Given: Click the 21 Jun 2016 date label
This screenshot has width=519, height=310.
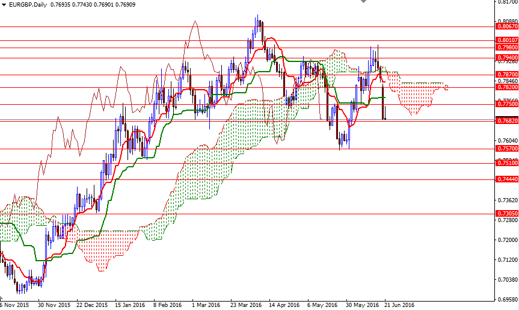Looking at the screenshot, I should [399, 305].
